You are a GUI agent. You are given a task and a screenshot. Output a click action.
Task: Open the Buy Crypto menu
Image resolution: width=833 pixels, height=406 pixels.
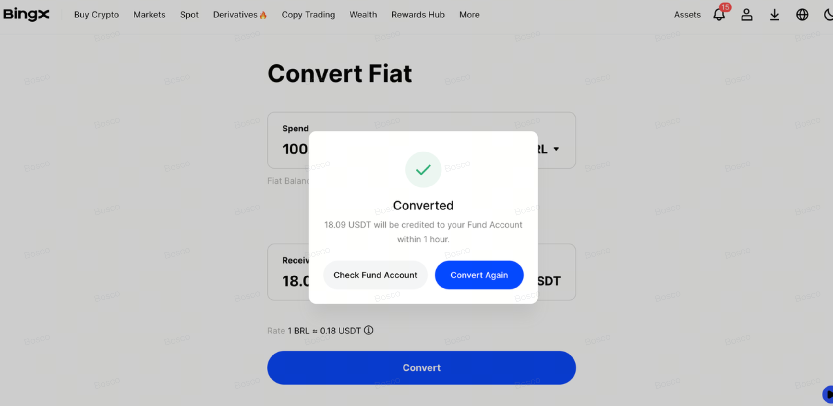coord(96,15)
